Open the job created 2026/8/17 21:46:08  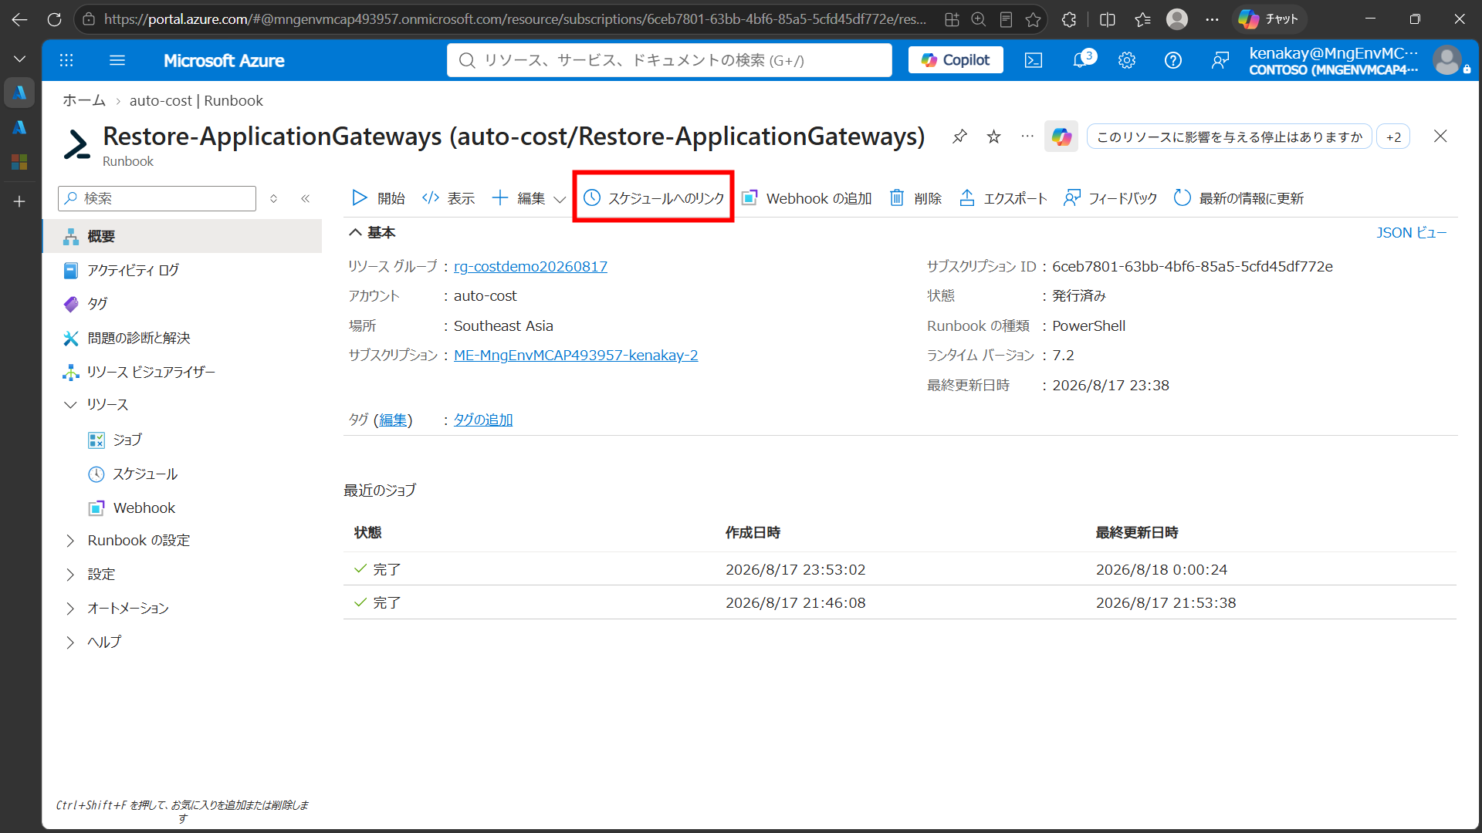(x=900, y=602)
